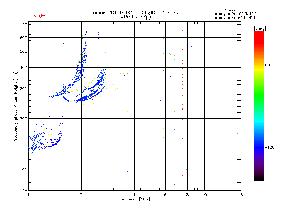Click the '100' label on the colorbar
The width and height of the screenshot is (283, 212).
(268, 65)
